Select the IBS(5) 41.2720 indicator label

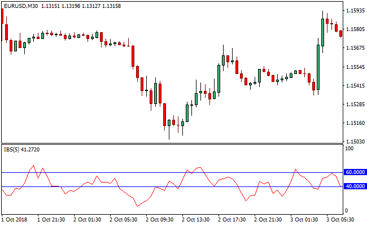(22, 149)
